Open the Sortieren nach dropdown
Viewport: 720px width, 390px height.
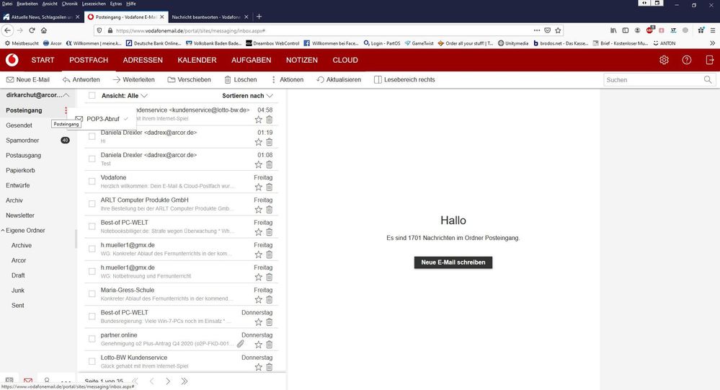pos(247,96)
